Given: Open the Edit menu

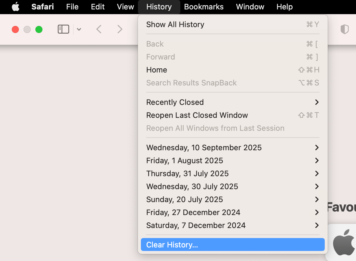Looking at the screenshot, I should coord(98,7).
